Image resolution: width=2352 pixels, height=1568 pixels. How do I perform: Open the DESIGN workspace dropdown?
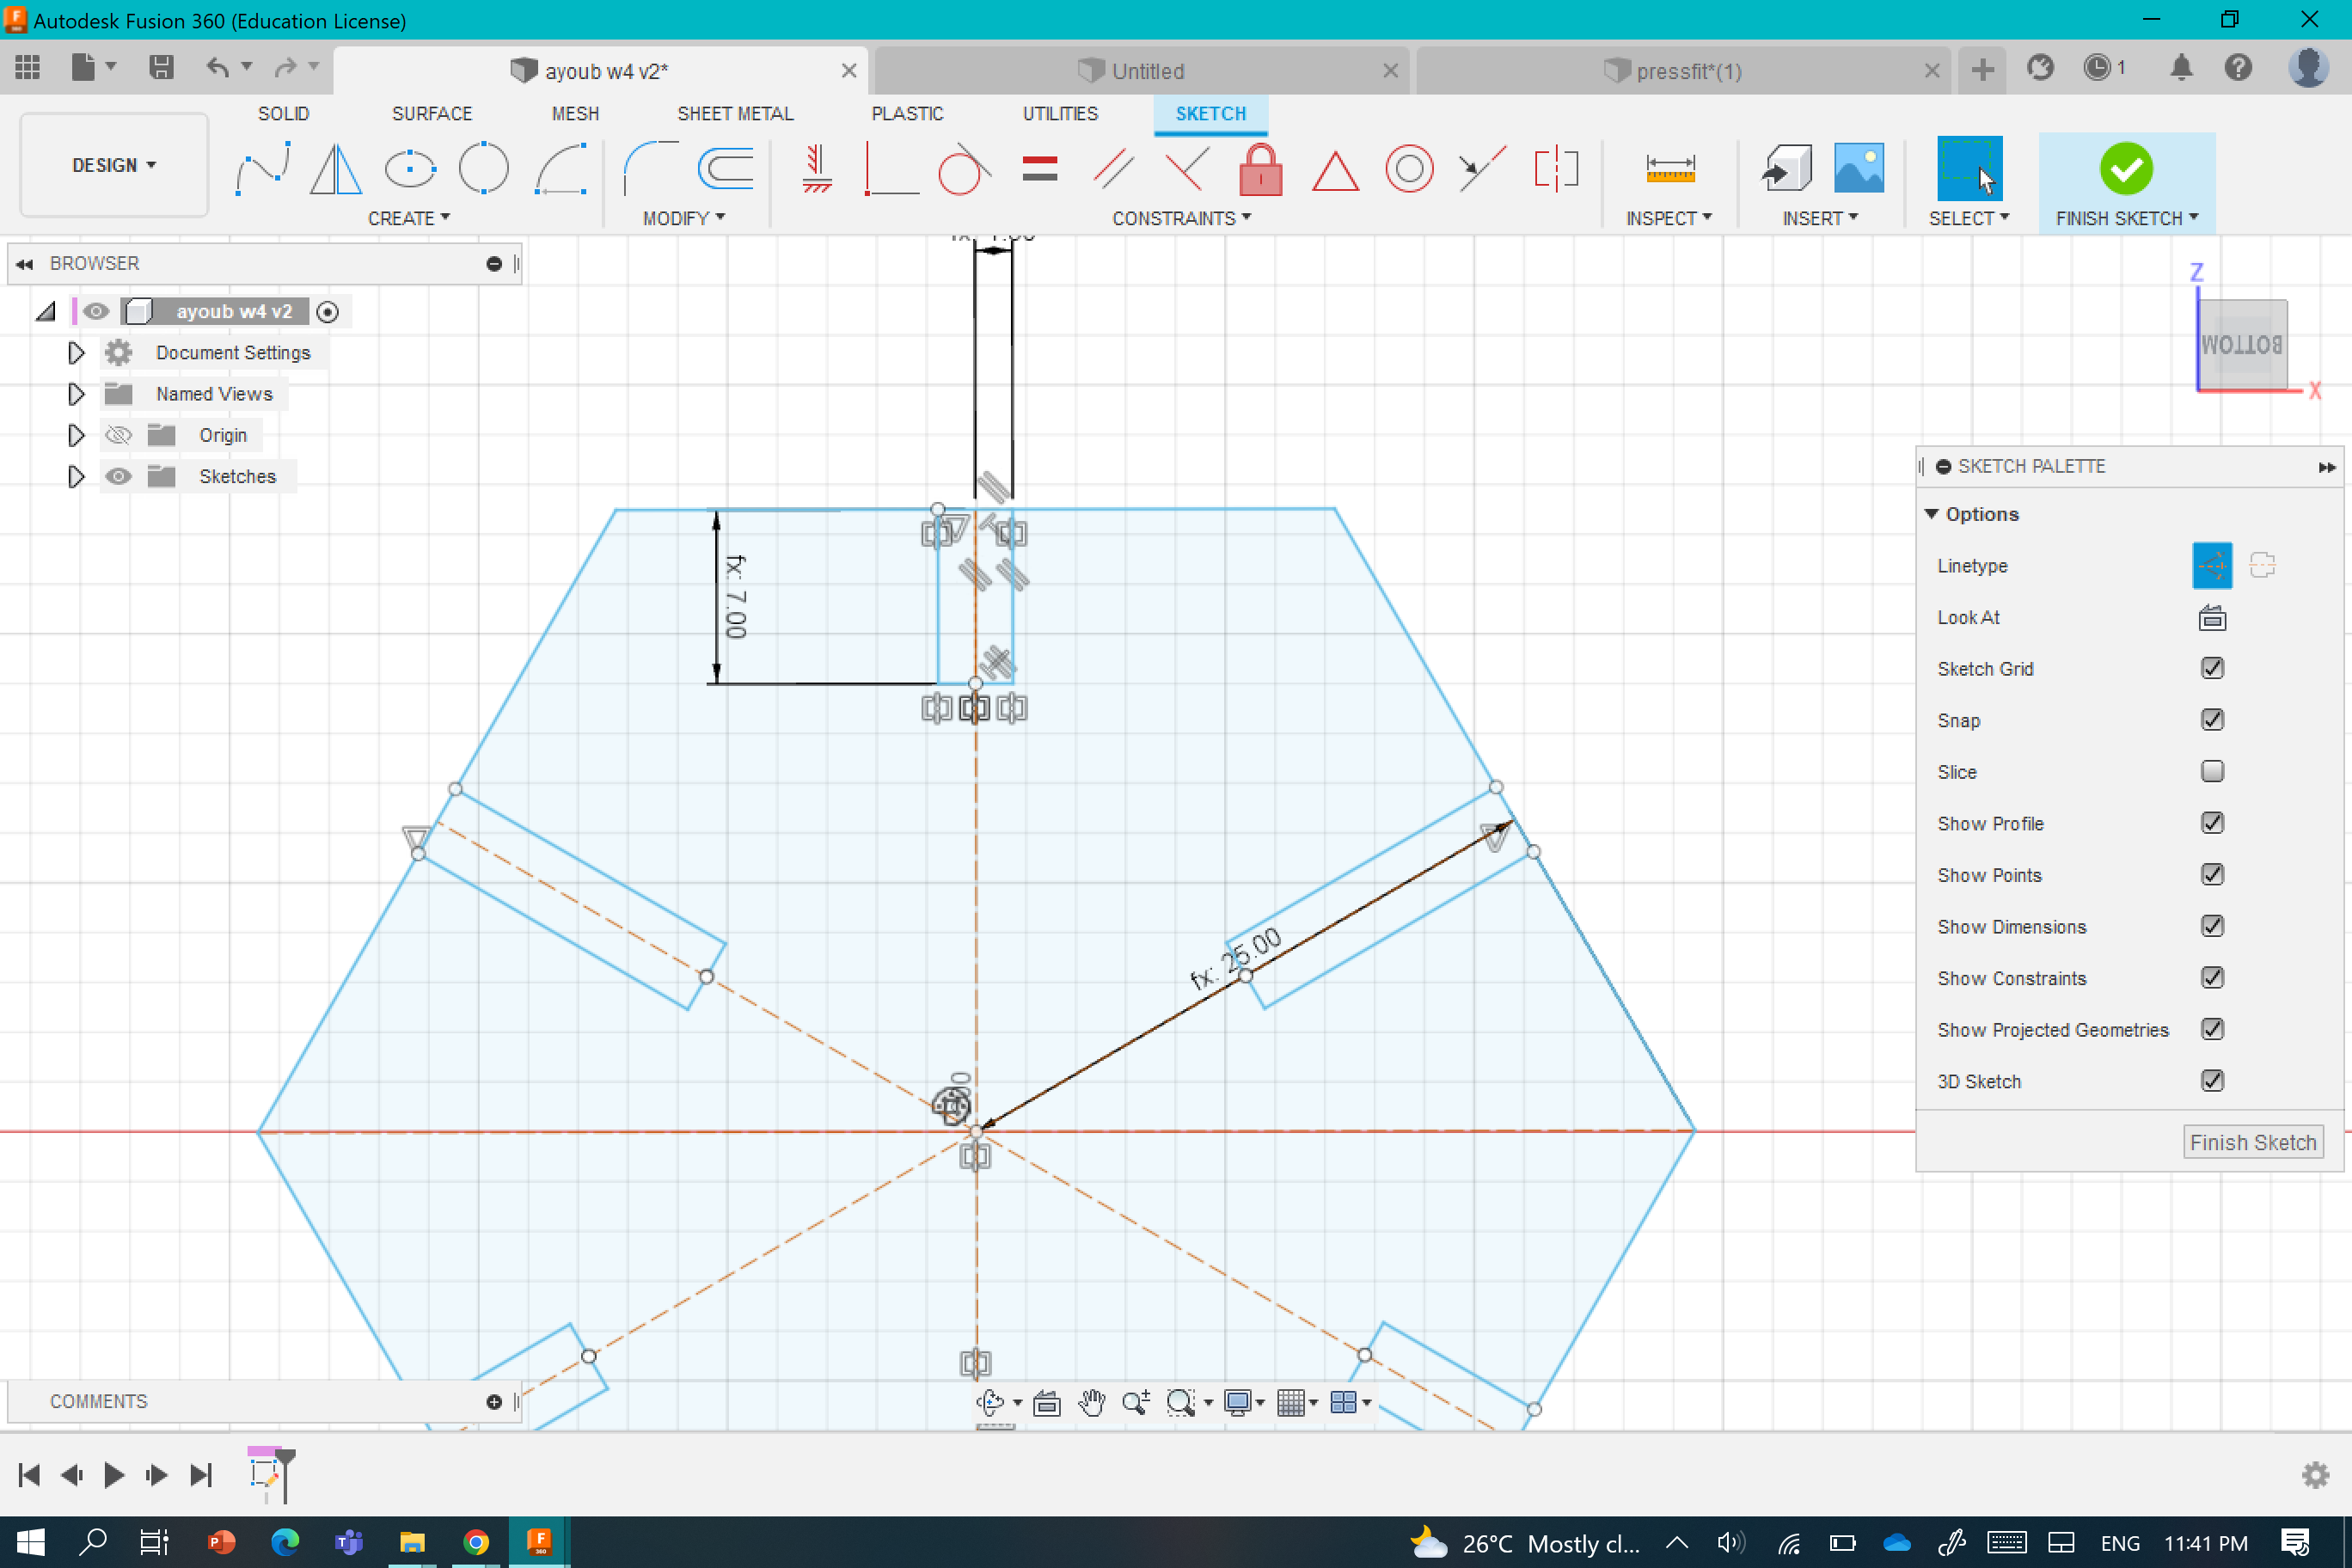click(114, 165)
